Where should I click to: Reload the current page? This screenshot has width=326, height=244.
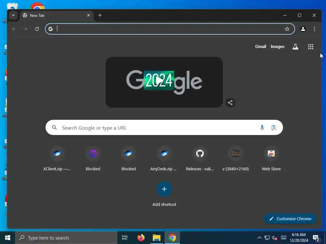pos(37,29)
